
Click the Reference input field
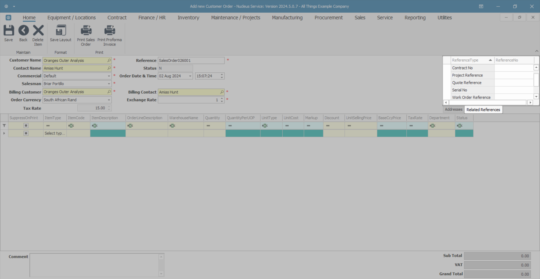click(191, 60)
